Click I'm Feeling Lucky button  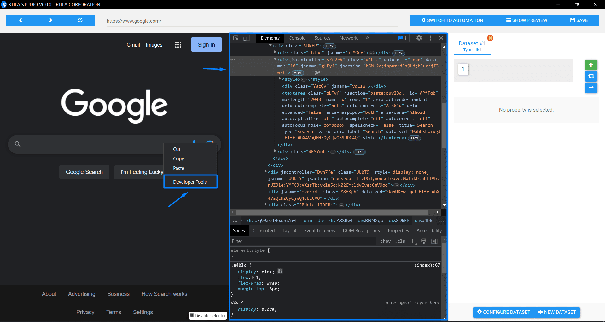[x=142, y=172]
